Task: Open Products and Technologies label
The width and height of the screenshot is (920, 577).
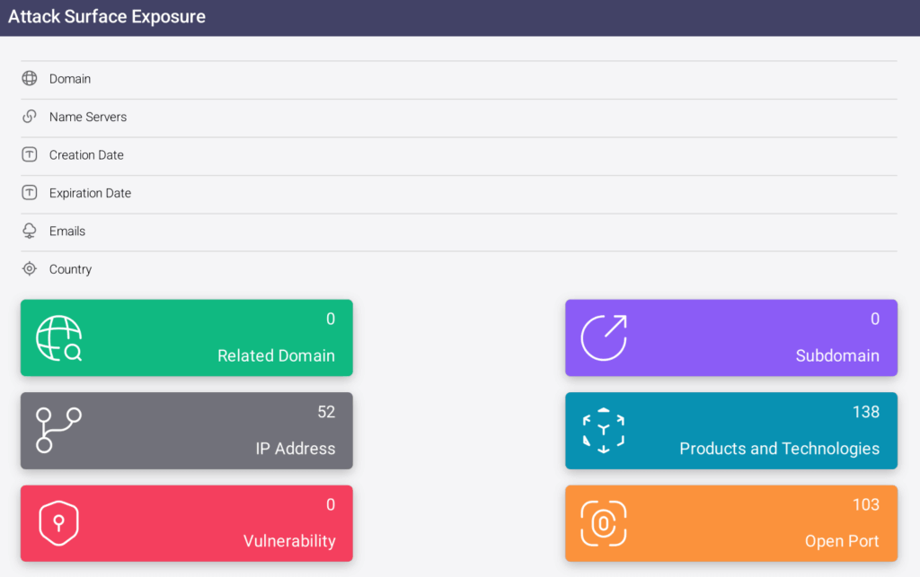Action: [x=779, y=449]
